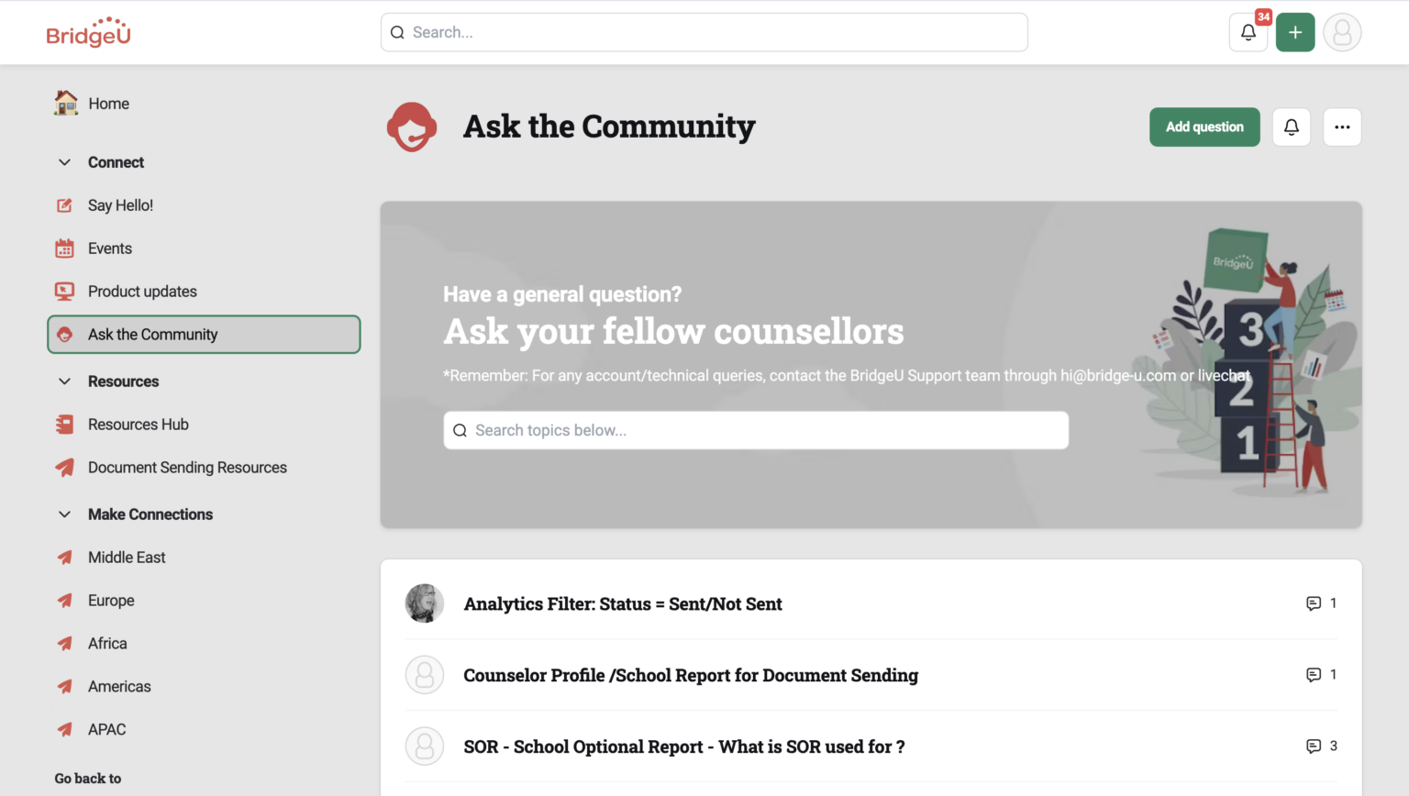Collapse the Resources section chevron
The image size is (1409, 796).
point(64,381)
